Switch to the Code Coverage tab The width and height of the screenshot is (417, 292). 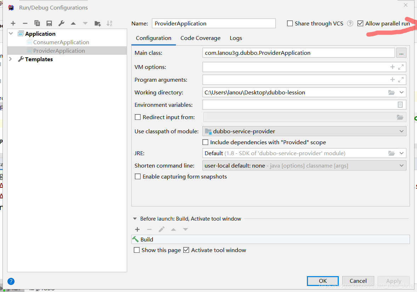(x=200, y=38)
